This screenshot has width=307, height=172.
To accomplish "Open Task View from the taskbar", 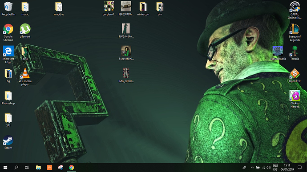I will click(x=27, y=168).
